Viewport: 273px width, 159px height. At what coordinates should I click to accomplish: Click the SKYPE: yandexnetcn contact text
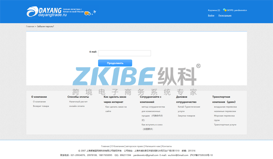pyautogui.click(x=237, y=10)
